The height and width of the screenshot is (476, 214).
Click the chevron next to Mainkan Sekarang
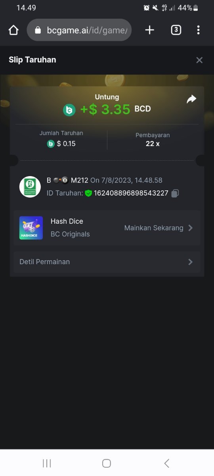(190, 228)
